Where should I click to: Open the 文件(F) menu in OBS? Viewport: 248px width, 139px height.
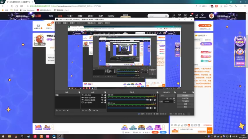[x=58, y=23]
